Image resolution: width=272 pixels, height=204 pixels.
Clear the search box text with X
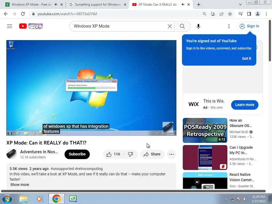click(x=170, y=26)
